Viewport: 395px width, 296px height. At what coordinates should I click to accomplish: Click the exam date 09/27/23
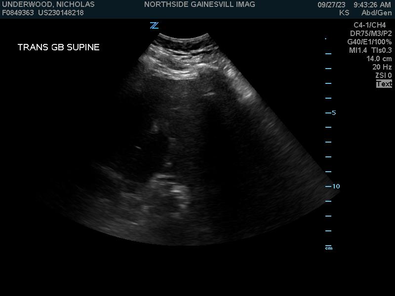pyautogui.click(x=331, y=4)
